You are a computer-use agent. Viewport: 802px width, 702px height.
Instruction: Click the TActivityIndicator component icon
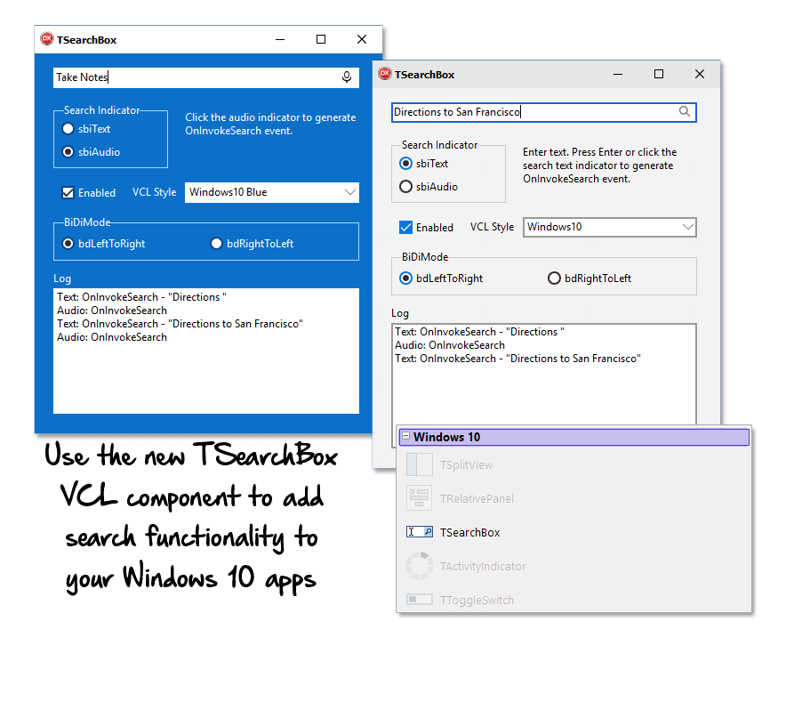420,566
